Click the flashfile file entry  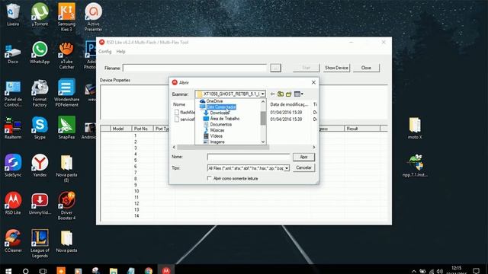coord(185,113)
